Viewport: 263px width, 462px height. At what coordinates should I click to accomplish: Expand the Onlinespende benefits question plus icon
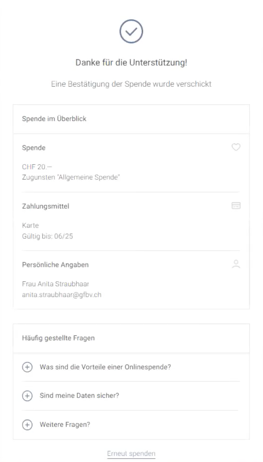coord(27,367)
